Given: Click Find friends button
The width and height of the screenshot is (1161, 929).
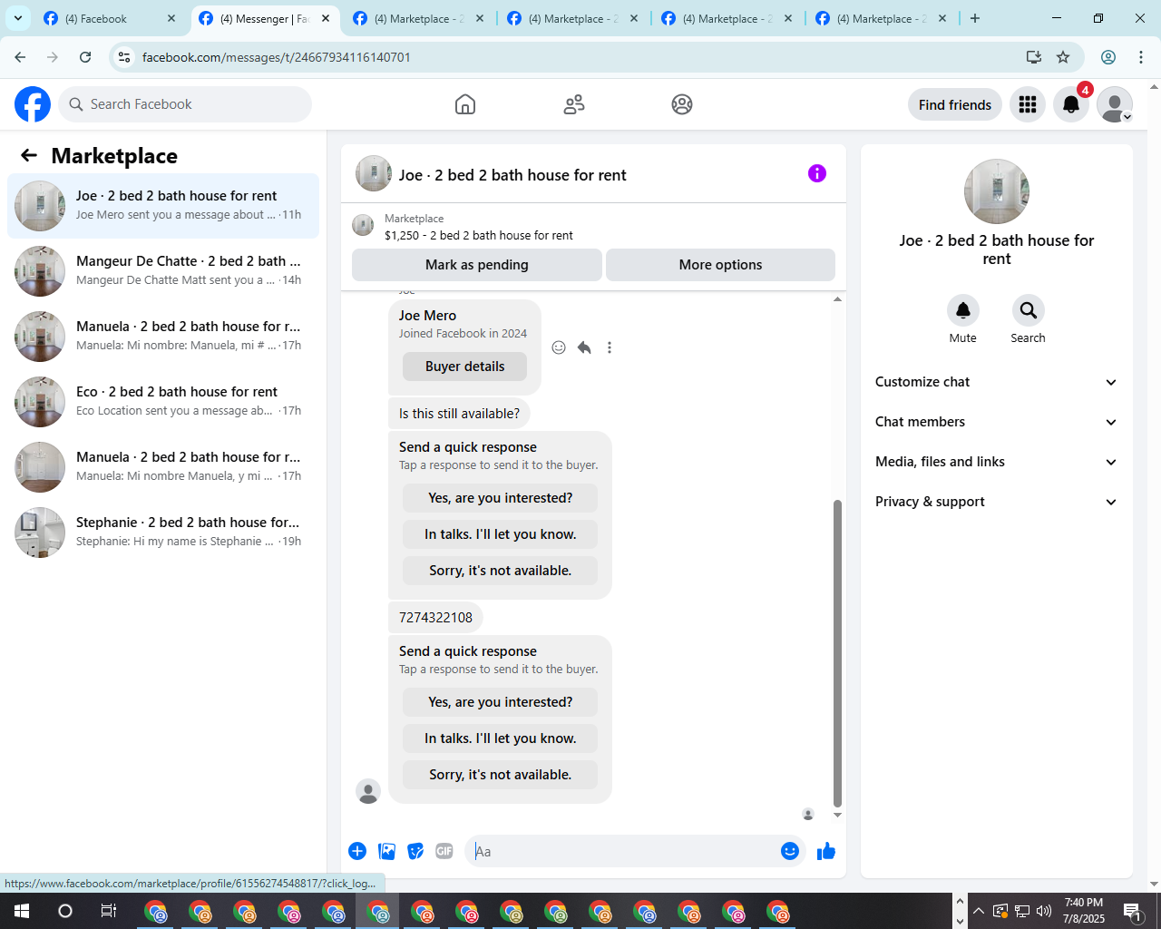Looking at the screenshot, I should click(x=955, y=104).
